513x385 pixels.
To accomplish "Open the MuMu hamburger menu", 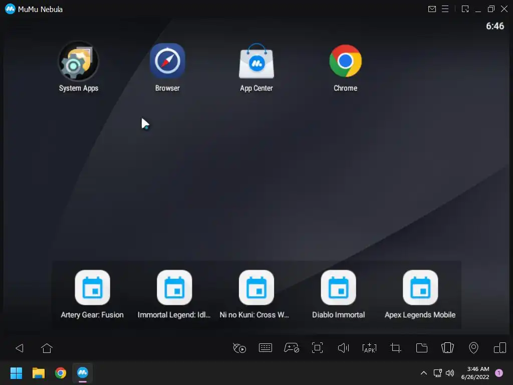I will [445, 9].
